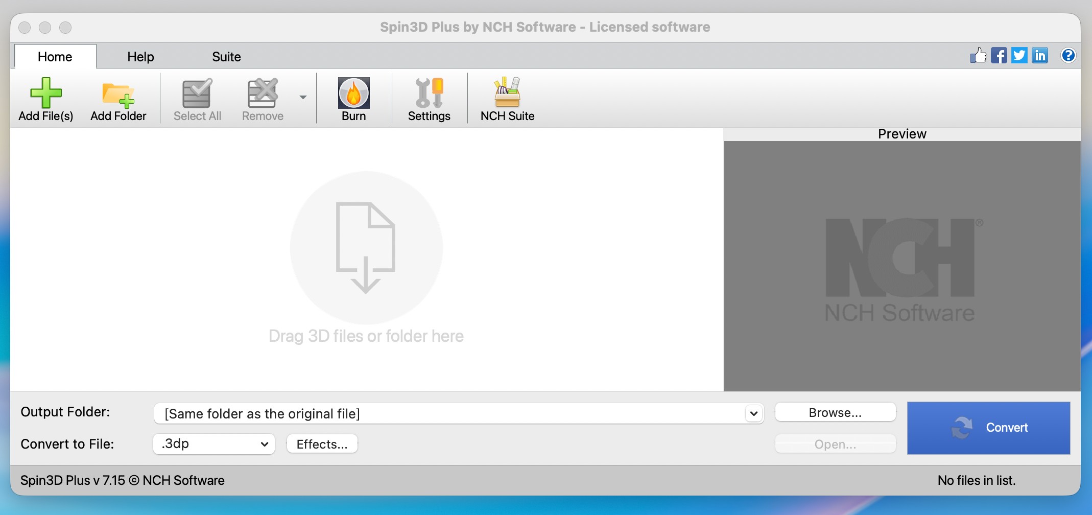Share via the Twitter icon

(x=1019, y=55)
